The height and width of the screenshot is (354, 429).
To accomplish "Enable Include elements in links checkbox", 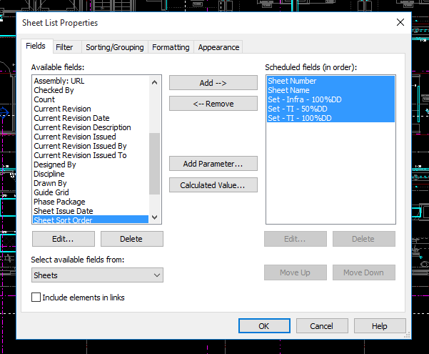I will pos(36,297).
